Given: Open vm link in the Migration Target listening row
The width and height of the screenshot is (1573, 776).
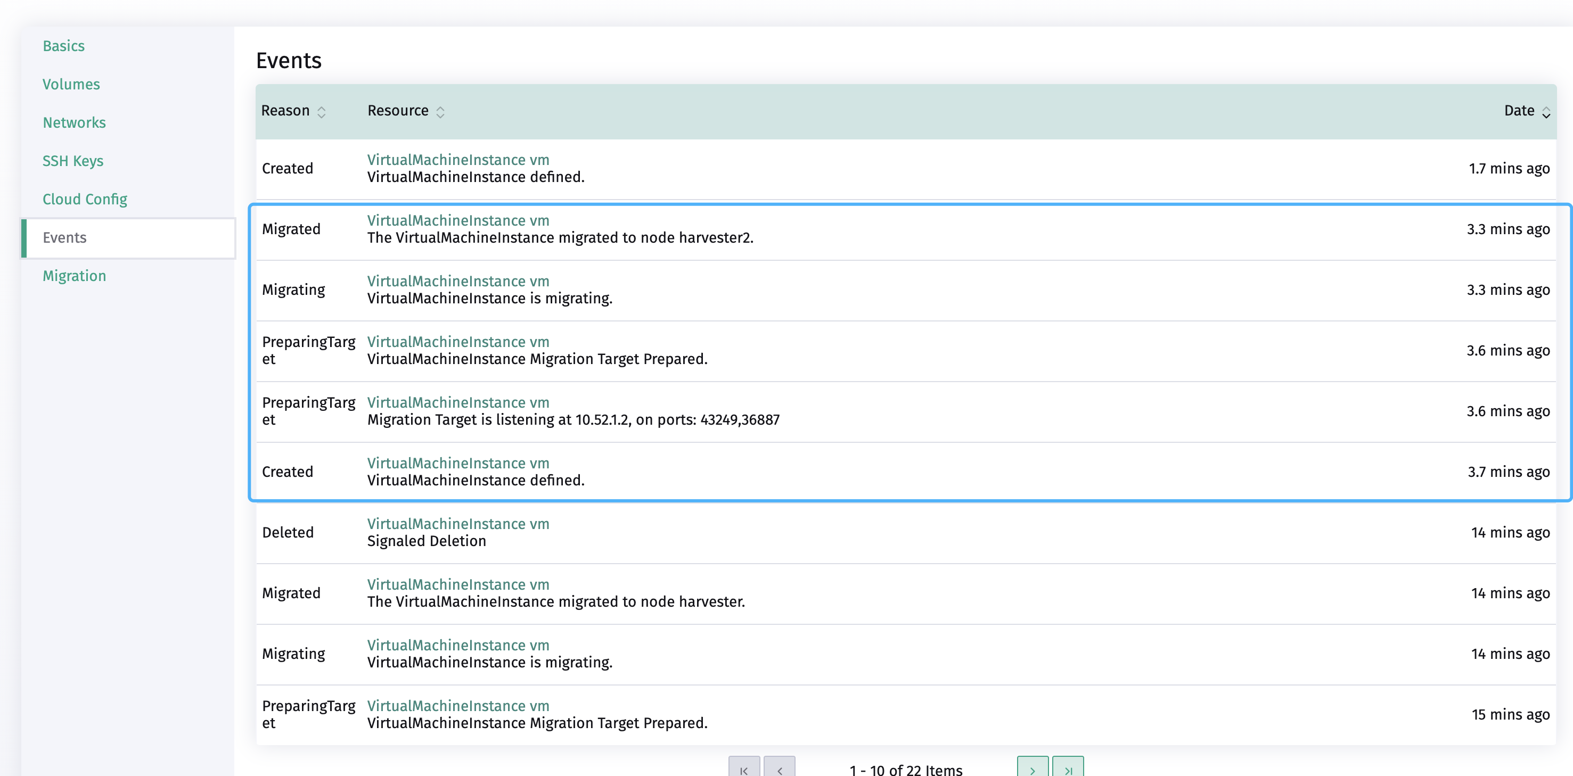Looking at the screenshot, I should (458, 402).
